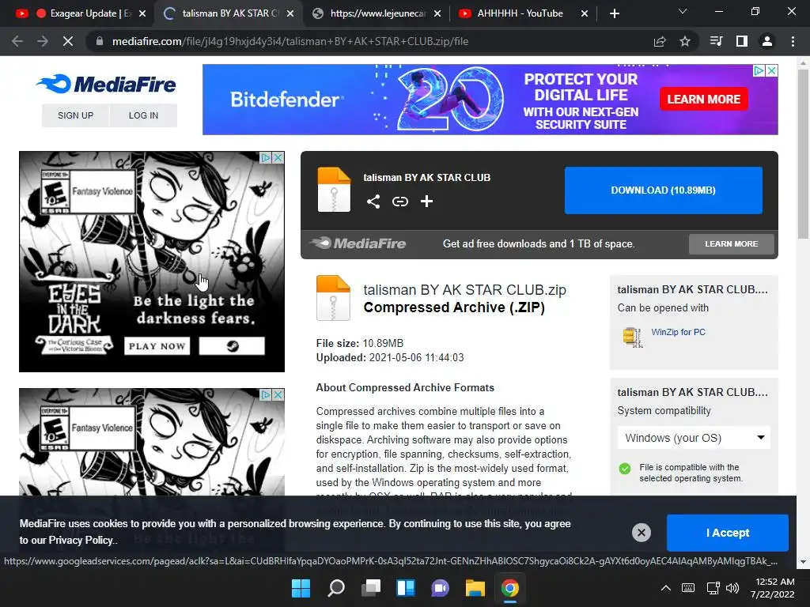Image resolution: width=810 pixels, height=607 pixels.
Task: Open the media control icon in toolbar
Action: click(x=716, y=41)
